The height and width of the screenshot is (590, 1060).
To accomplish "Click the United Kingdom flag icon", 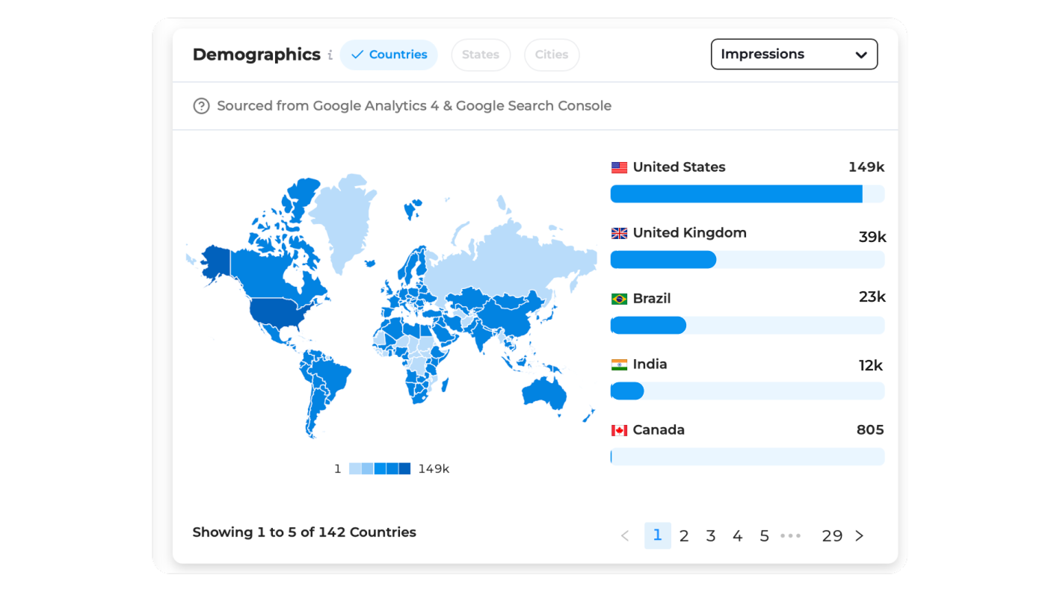I will pos(619,233).
